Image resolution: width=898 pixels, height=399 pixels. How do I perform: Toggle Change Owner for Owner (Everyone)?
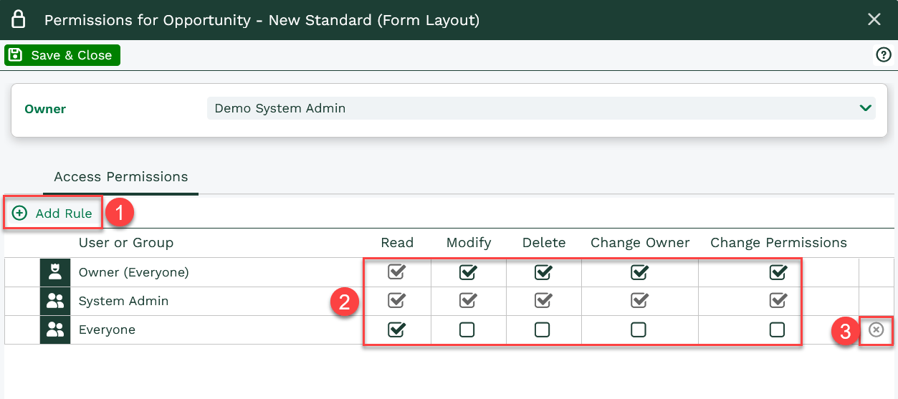(639, 272)
